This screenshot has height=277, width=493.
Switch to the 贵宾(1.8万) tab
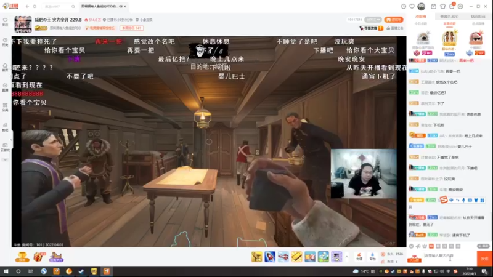pos(449,17)
